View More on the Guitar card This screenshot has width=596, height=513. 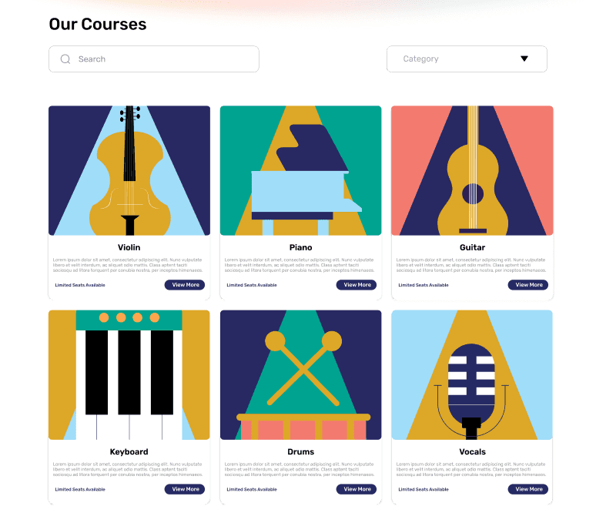[x=528, y=285]
